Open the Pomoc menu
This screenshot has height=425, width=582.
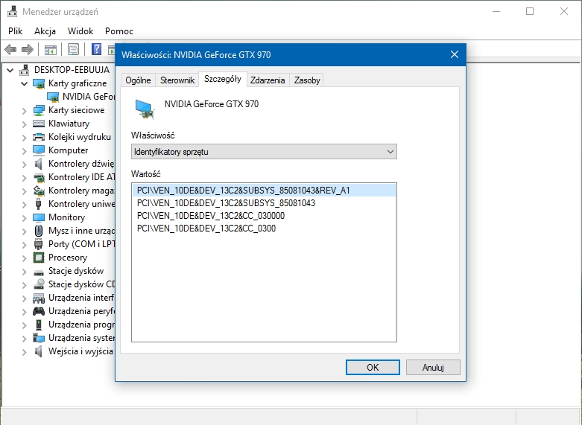click(118, 31)
